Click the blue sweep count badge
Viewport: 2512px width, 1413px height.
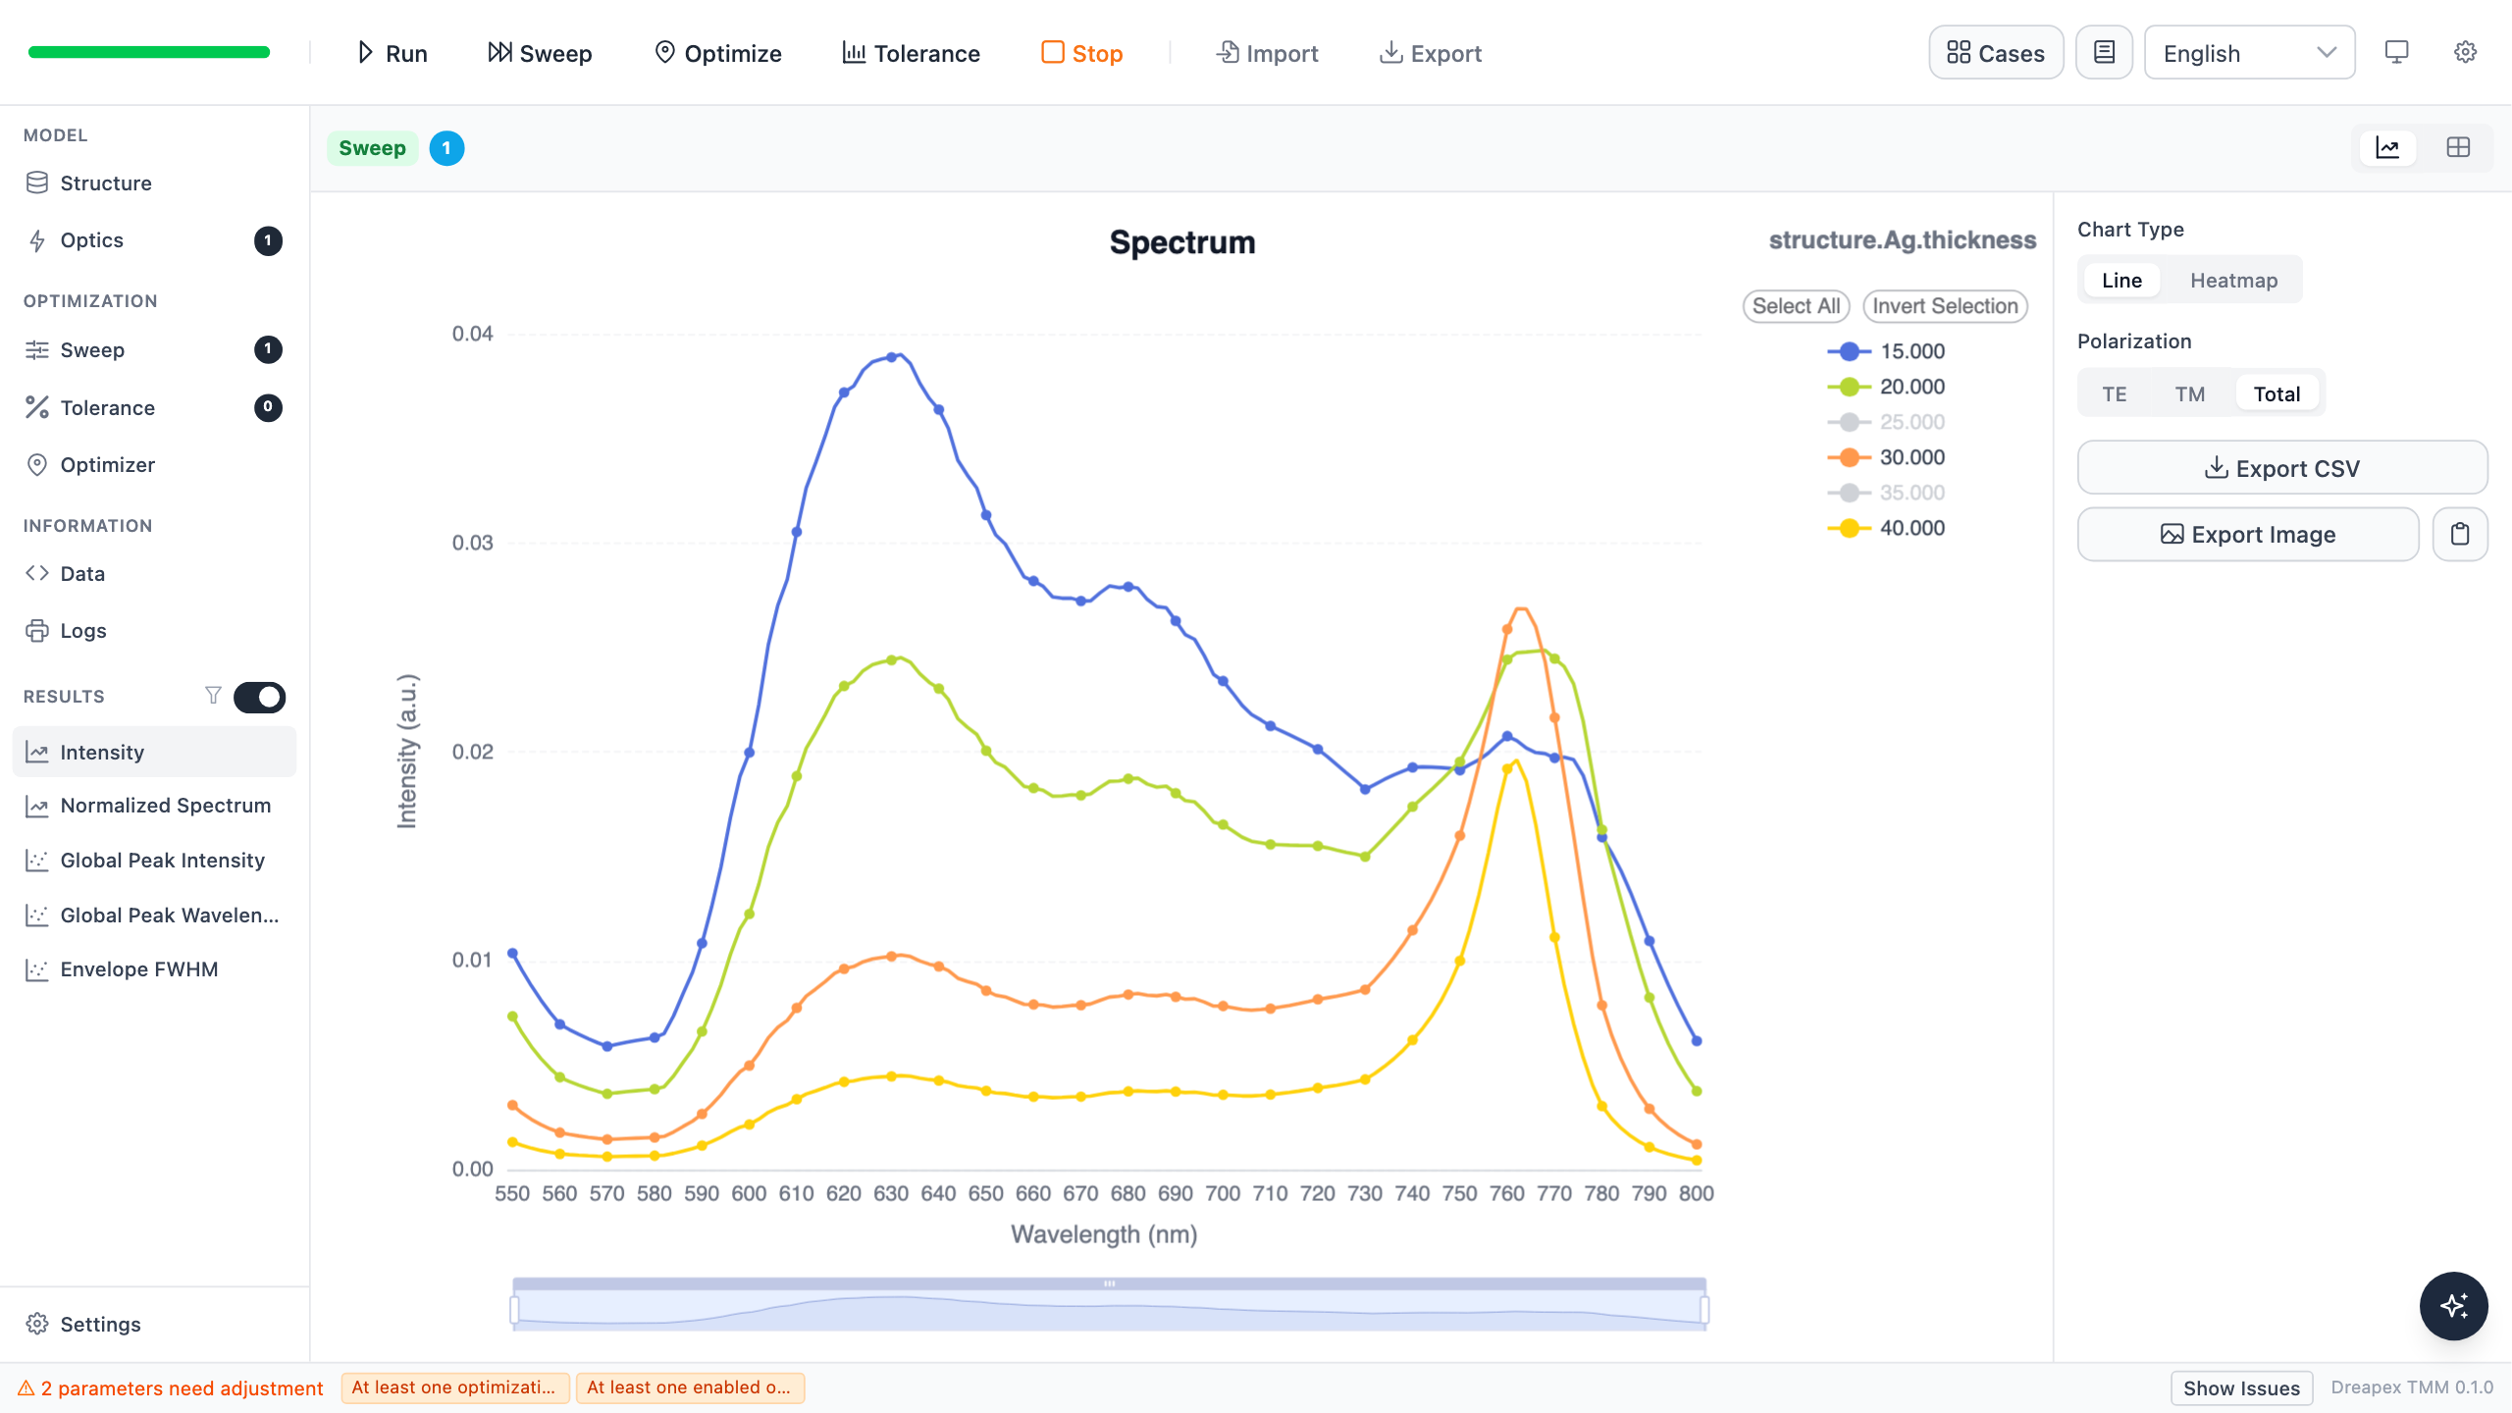[446, 148]
